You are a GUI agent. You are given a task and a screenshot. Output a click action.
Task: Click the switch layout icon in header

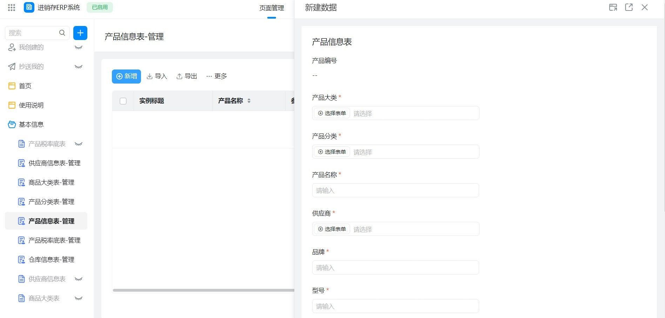pyautogui.click(x=613, y=7)
